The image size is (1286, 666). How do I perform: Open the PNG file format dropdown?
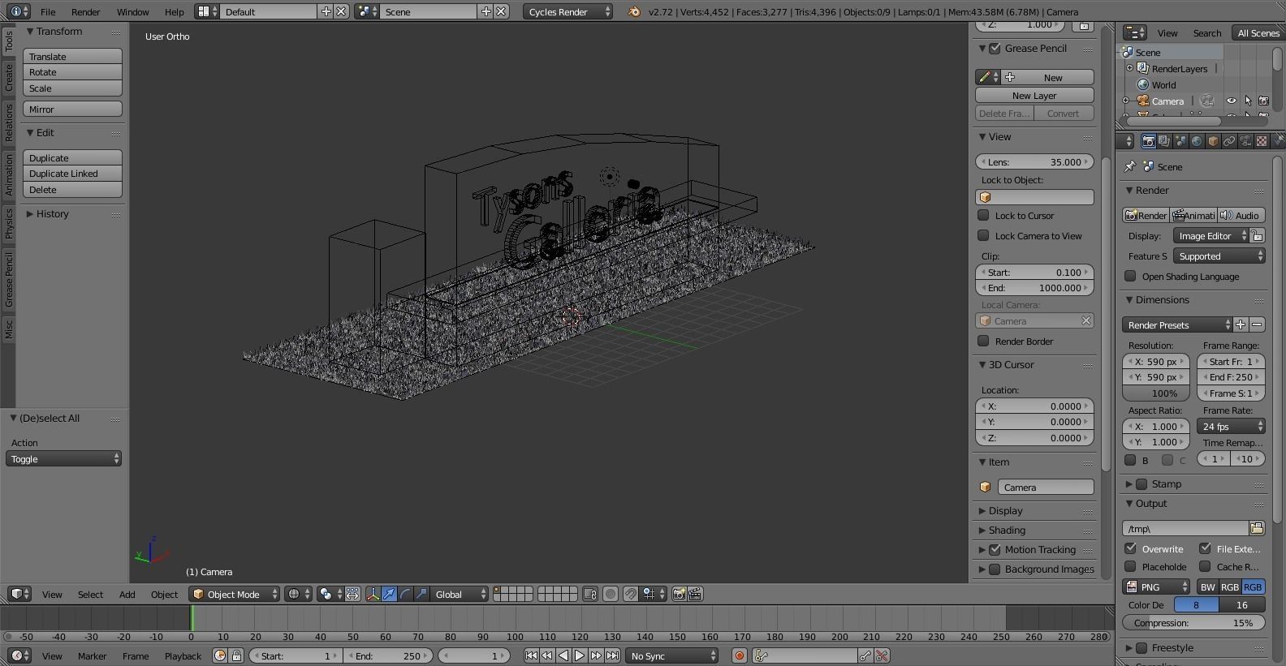pyautogui.click(x=1157, y=587)
